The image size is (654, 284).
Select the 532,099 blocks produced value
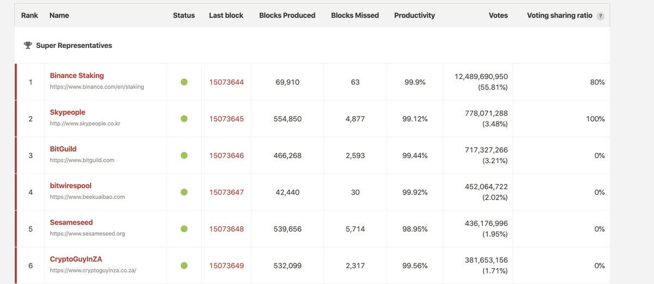pyautogui.click(x=287, y=266)
